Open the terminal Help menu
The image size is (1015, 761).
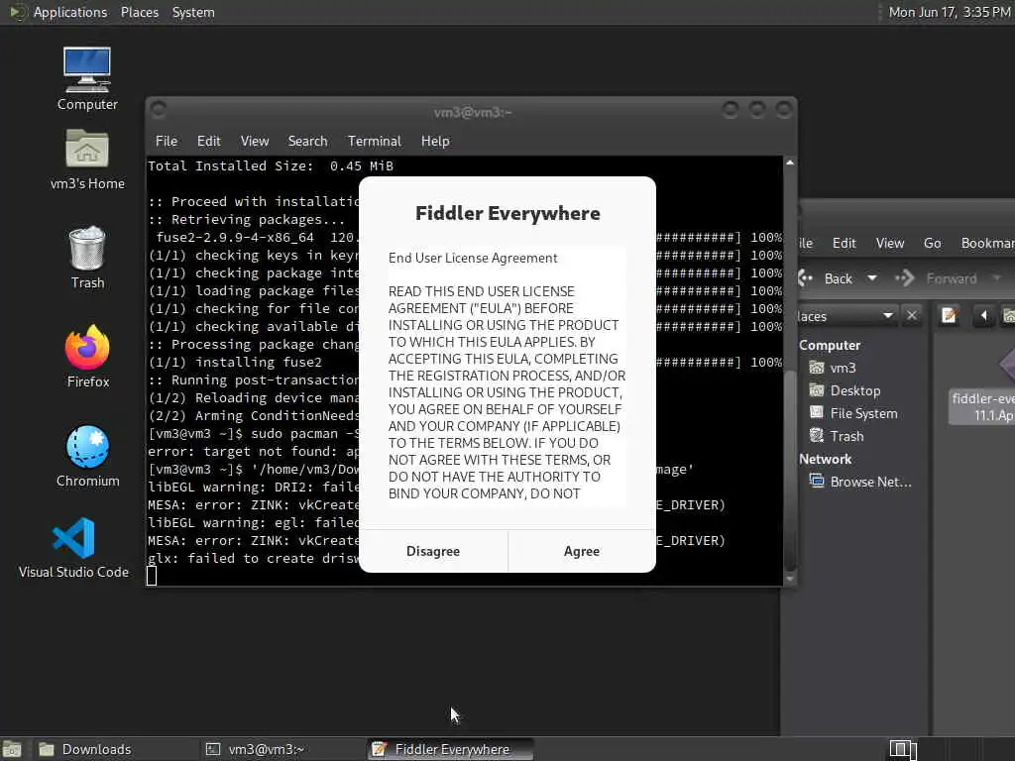[435, 141]
